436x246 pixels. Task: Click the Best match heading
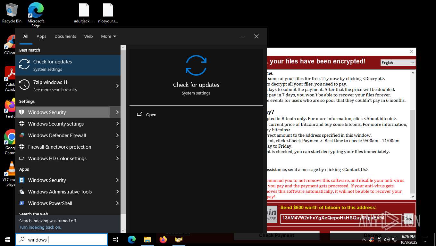[29, 50]
